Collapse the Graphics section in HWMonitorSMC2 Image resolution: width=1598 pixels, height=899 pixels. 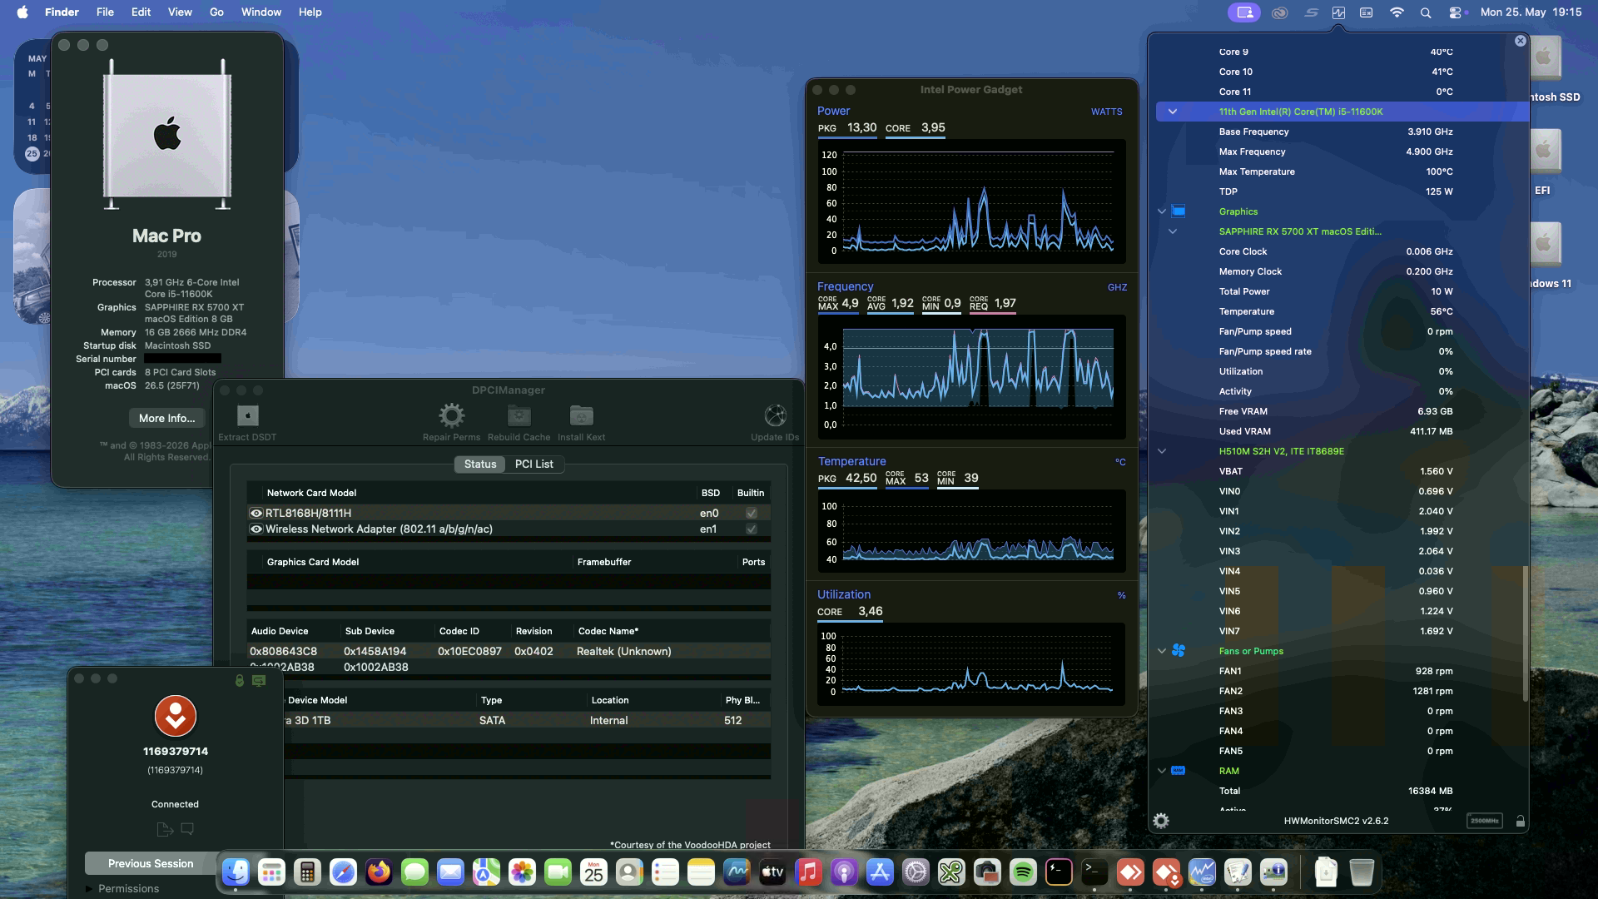coord(1162,211)
